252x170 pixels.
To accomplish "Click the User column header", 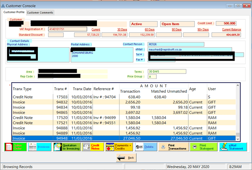I will 212,89.
